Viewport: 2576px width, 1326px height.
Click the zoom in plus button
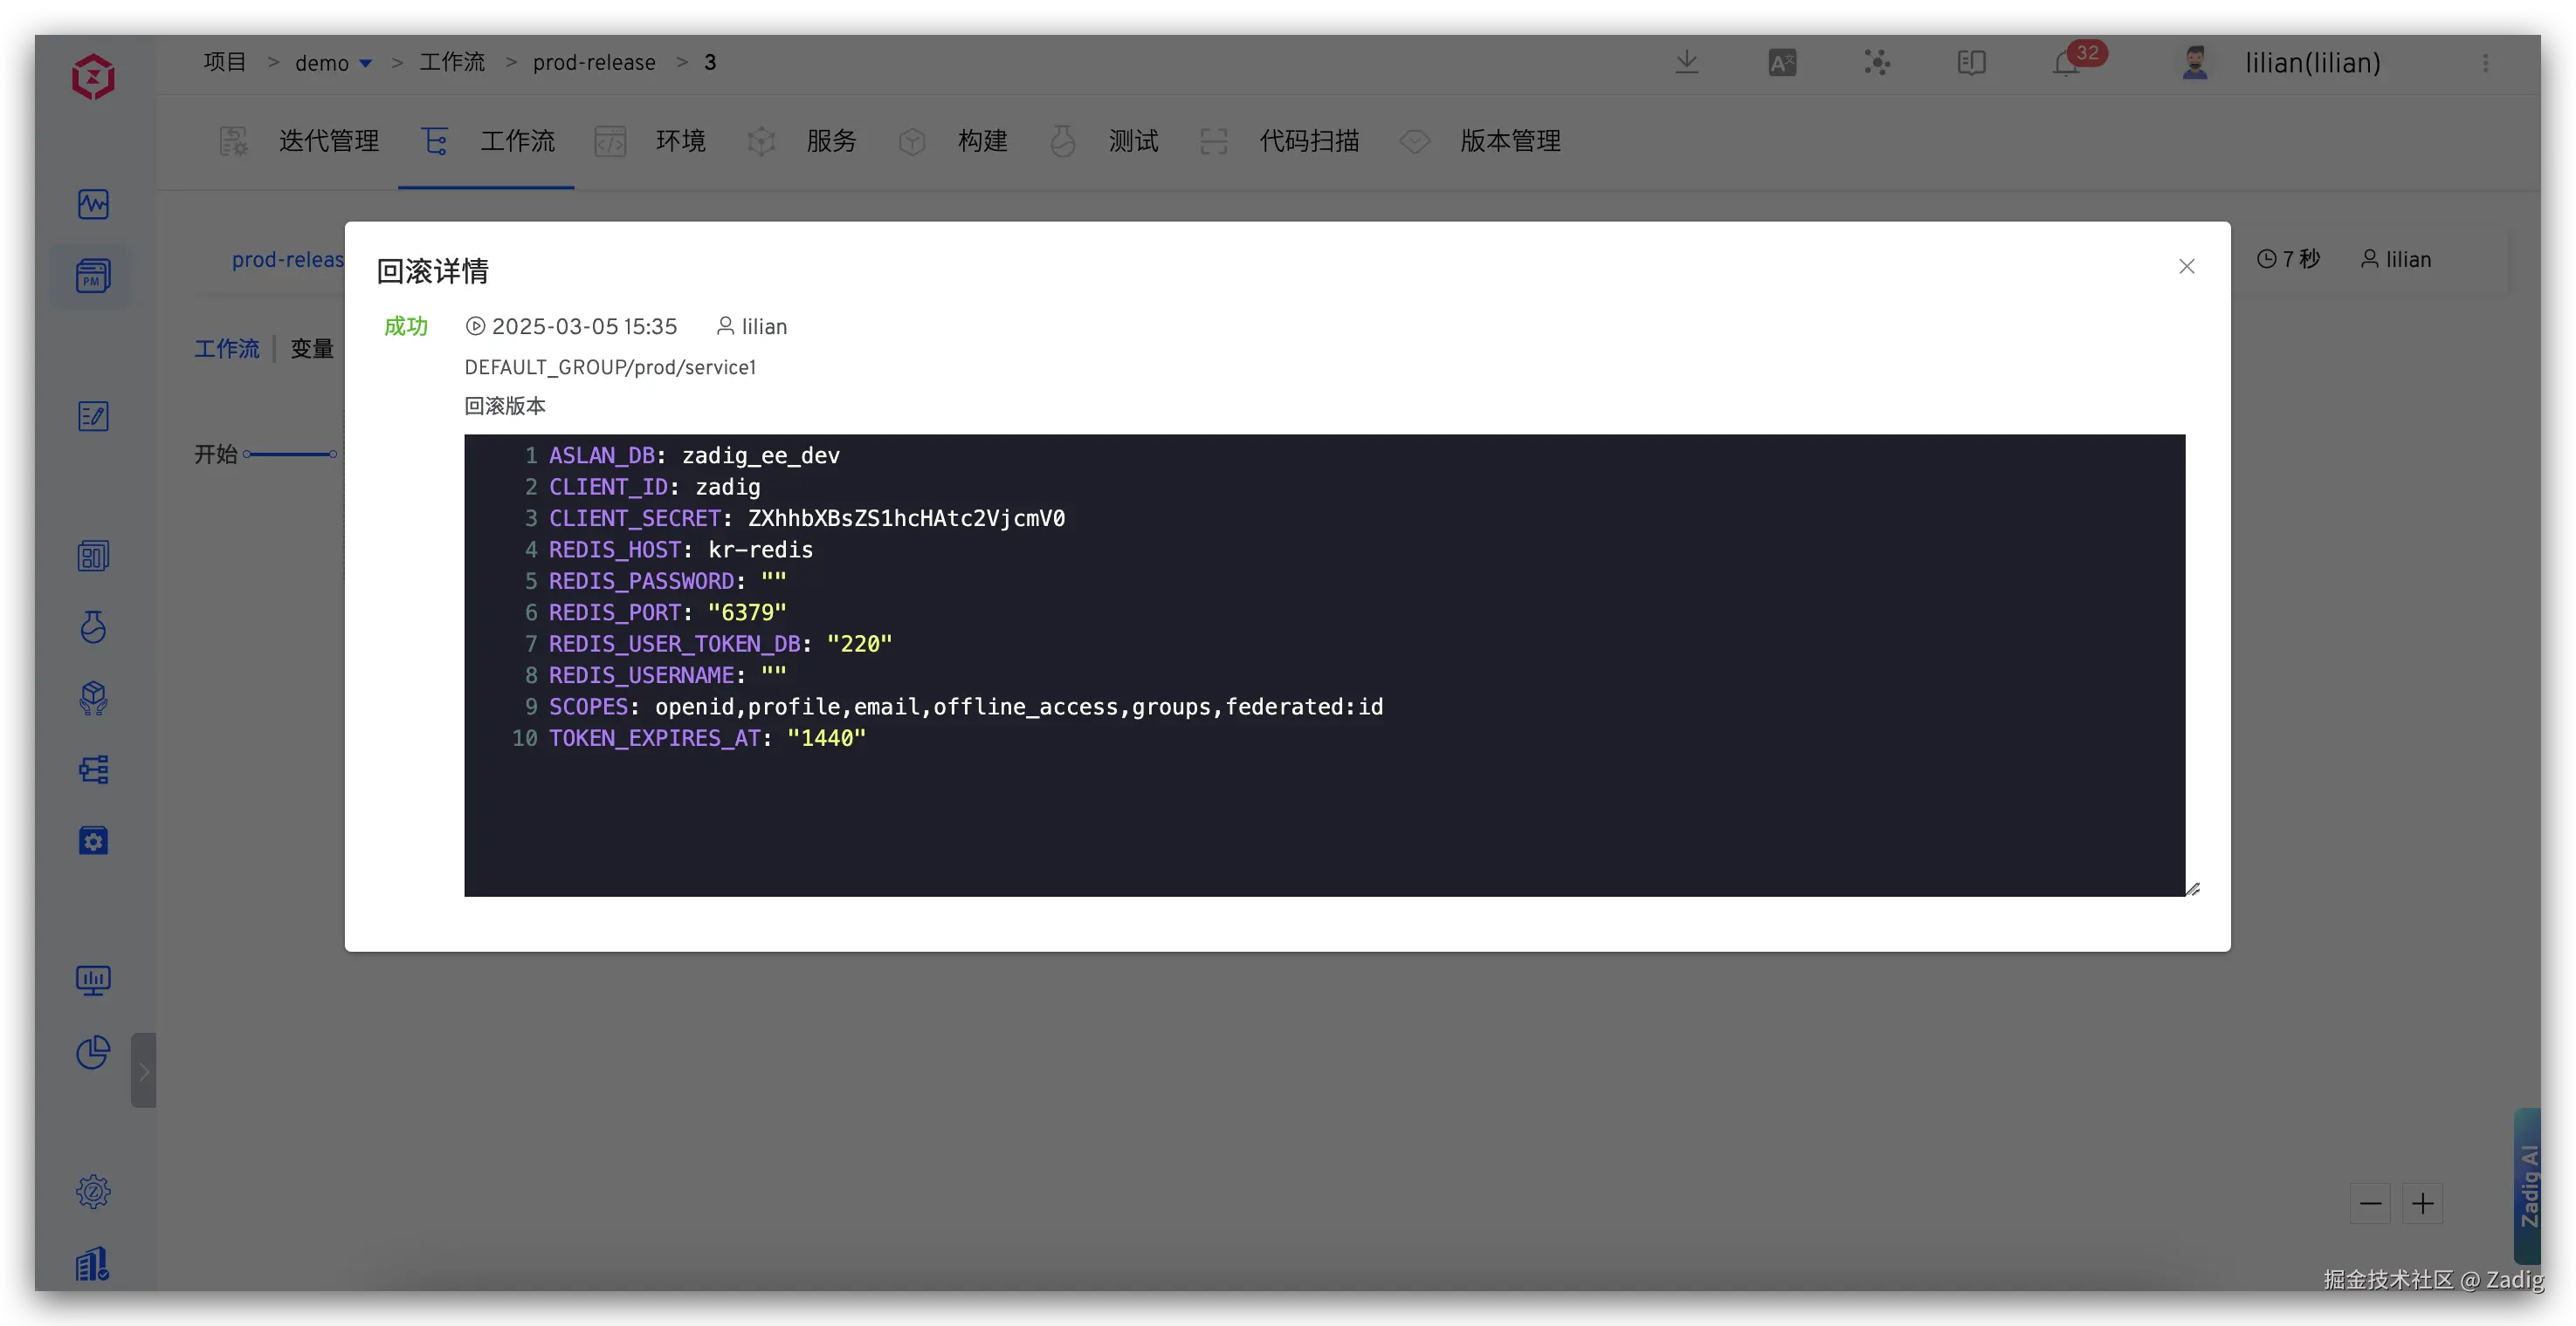click(2422, 1203)
